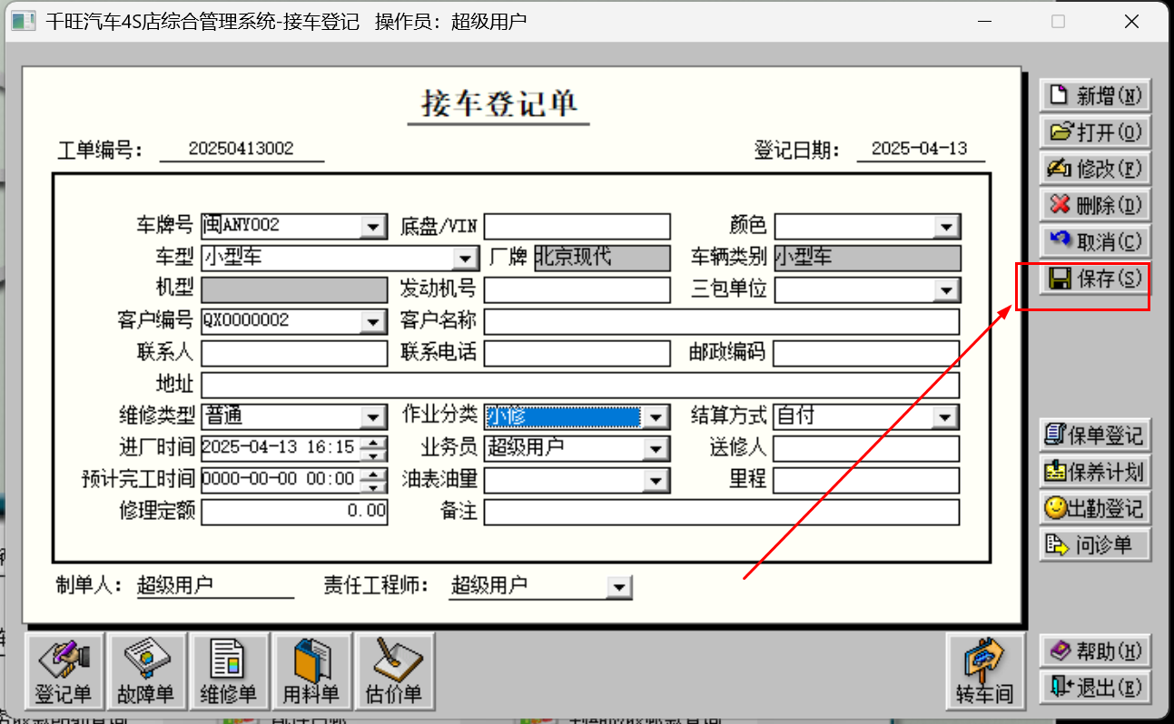Viewport: 1174px width, 724px height.
Task: Open the 登记单 icon at bottom toolbar
Action: pos(65,671)
